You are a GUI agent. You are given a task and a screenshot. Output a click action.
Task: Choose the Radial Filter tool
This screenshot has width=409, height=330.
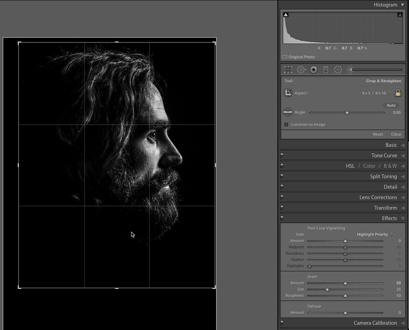338,70
